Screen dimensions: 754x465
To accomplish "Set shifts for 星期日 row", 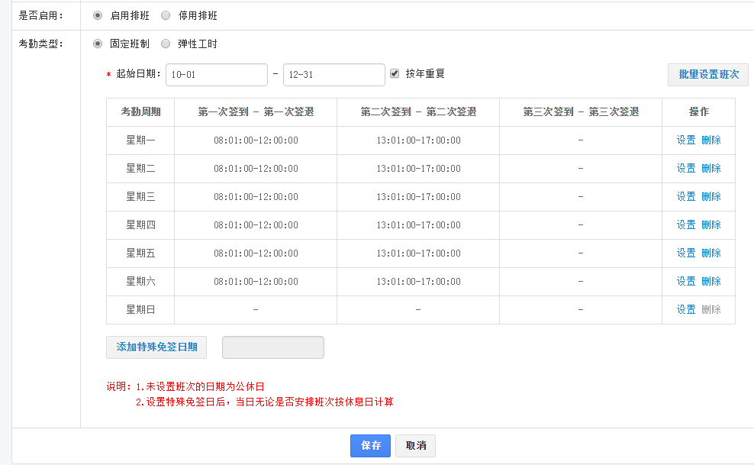I will 686,310.
